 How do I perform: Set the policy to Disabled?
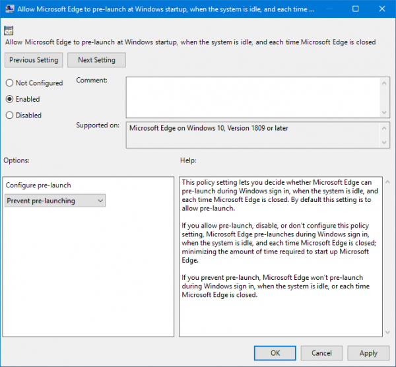coord(9,115)
